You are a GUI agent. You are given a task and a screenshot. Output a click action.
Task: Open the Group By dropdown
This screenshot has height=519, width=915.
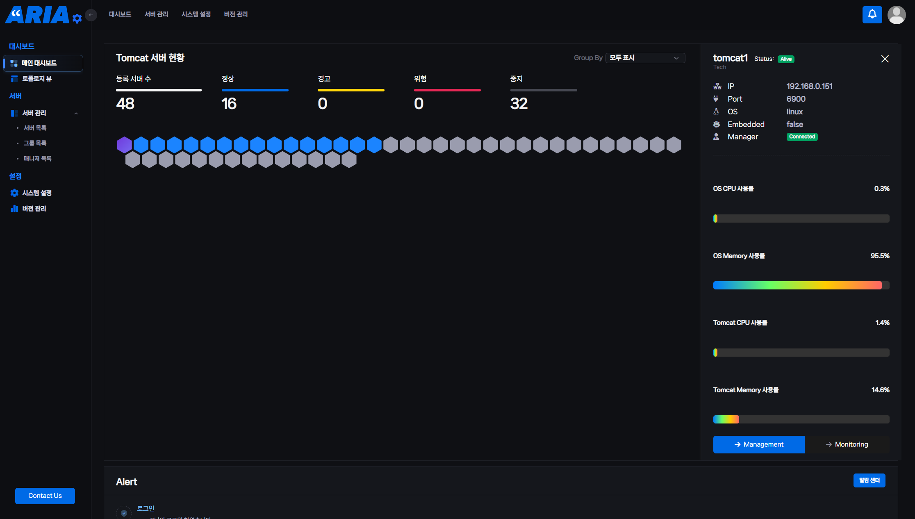point(645,58)
